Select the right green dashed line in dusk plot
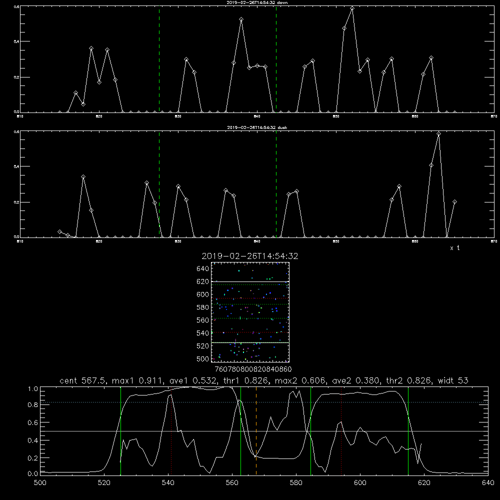This screenshot has height=500, width=500. 276,184
